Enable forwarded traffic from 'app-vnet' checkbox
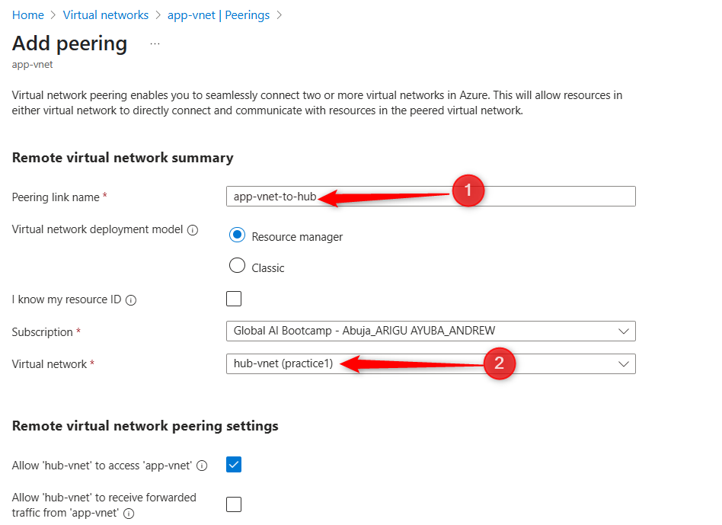 [x=234, y=504]
